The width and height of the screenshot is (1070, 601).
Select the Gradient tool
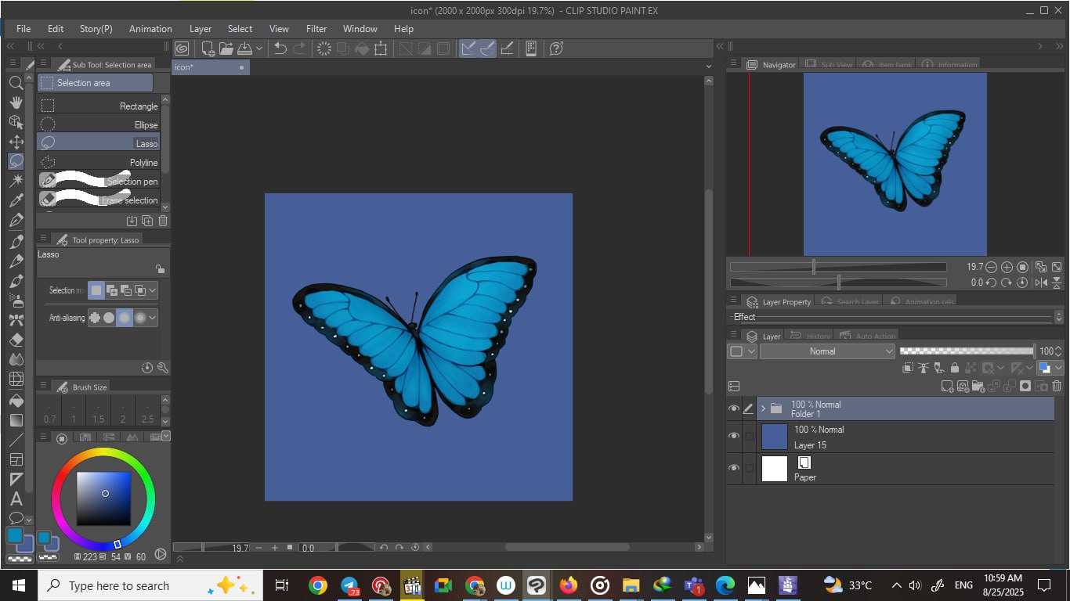click(16, 419)
